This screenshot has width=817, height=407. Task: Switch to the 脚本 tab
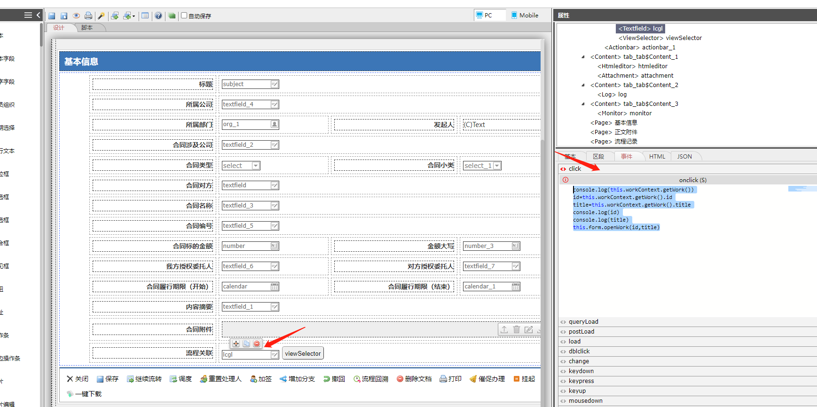[87, 28]
